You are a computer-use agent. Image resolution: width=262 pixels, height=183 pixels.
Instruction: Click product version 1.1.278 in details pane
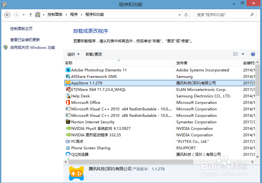click(158, 169)
